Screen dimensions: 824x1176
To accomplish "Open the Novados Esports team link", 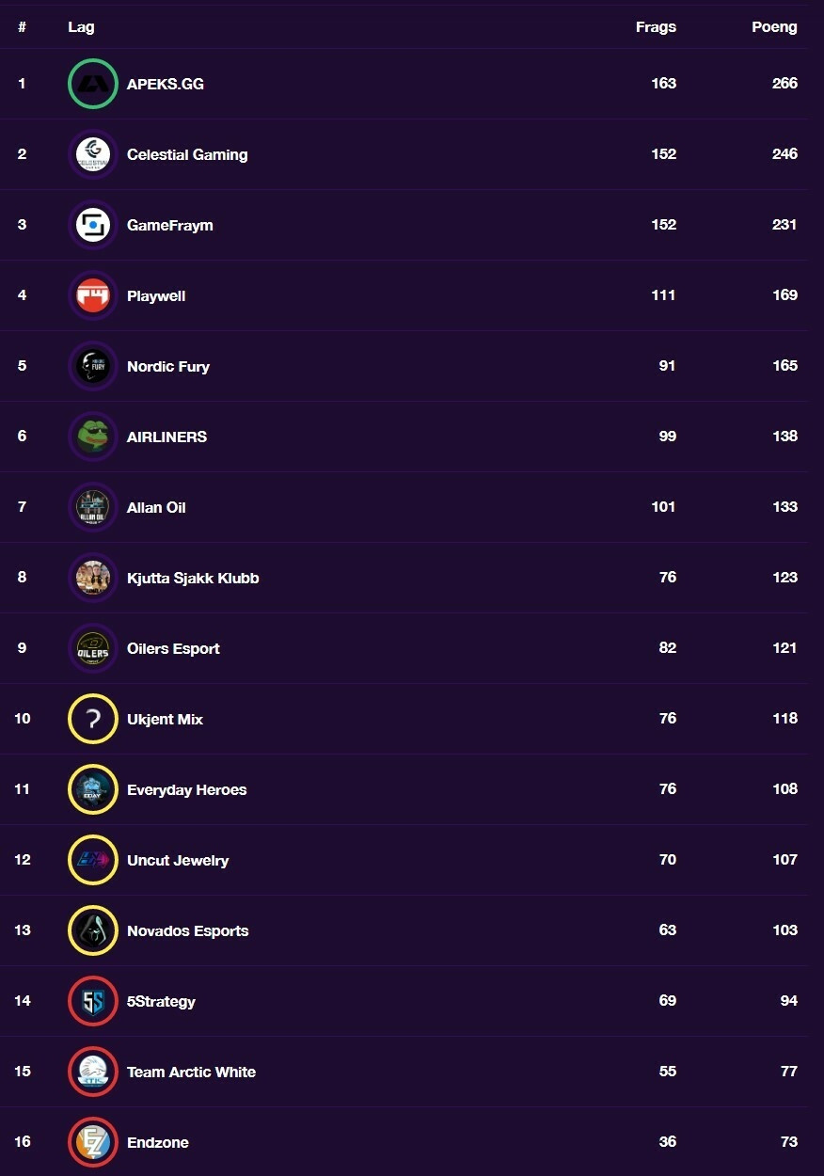I will 188,930.
